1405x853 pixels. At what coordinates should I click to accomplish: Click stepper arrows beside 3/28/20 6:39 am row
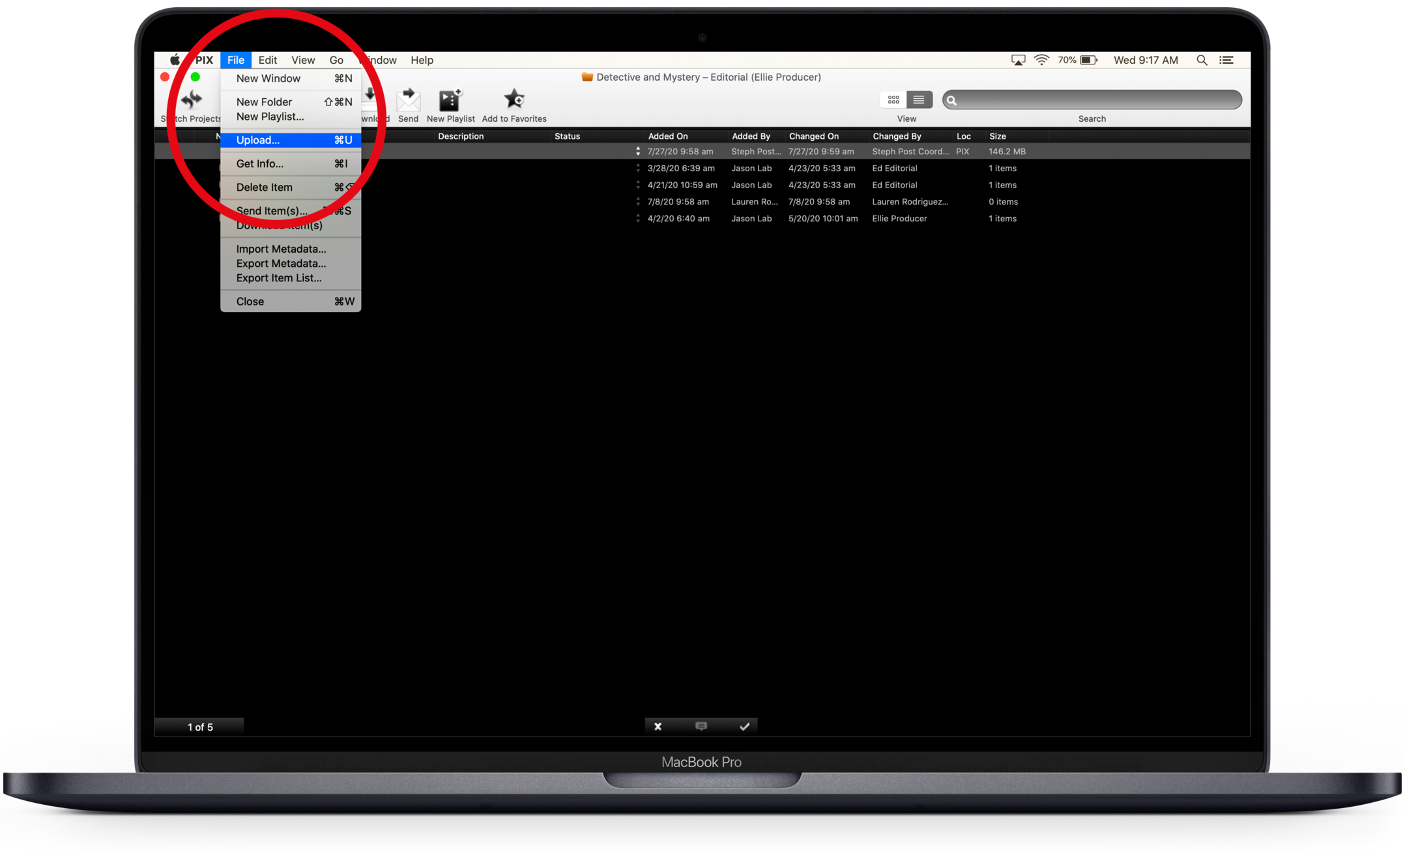tap(638, 168)
